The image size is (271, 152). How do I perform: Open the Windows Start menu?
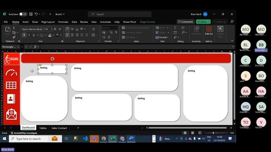4,139
